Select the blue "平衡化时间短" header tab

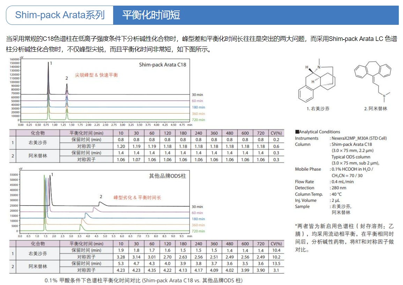(x=151, y=15)
